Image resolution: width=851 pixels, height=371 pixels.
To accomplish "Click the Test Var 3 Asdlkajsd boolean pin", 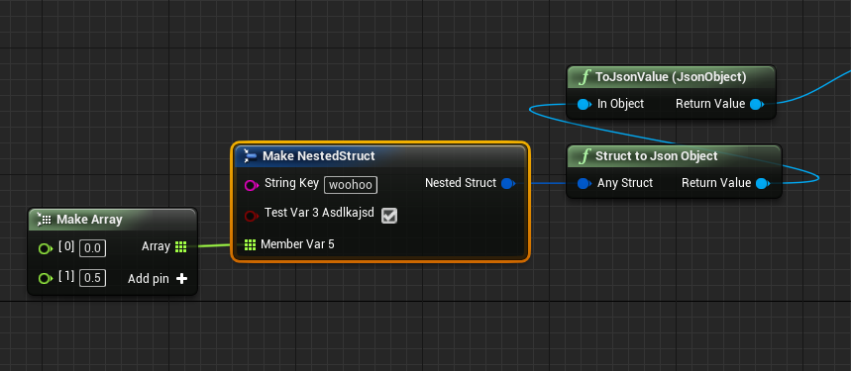I will 252,216.
